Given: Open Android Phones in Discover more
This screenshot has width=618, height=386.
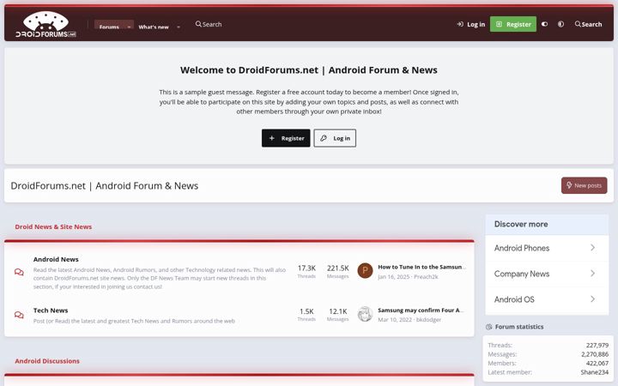Looking at the screenshot, I should [522, 248].
